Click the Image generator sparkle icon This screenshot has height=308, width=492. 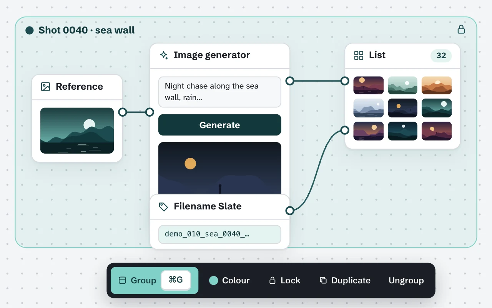(164, 55)
